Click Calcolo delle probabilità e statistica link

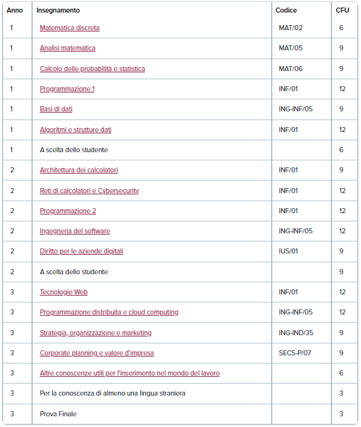point(92,69)
